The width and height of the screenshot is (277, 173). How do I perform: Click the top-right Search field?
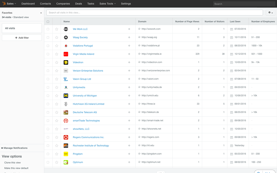click(244, 4)
